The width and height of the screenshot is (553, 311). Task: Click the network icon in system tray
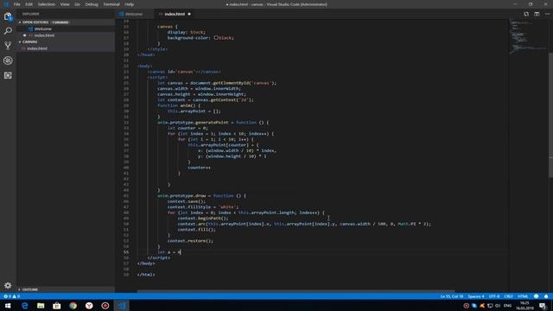[x=490, y=306]
